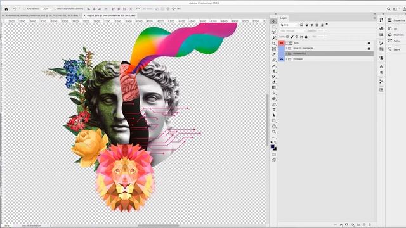The height and width of the screenshot is (228, 406).
Task: Select the Path Selection tool
Action: [x=274, y=115]
